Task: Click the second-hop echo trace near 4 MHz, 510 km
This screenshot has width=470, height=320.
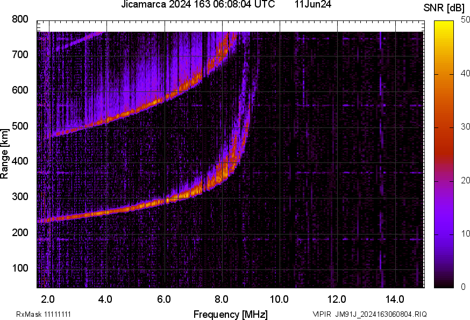Action: coord(106,120)
